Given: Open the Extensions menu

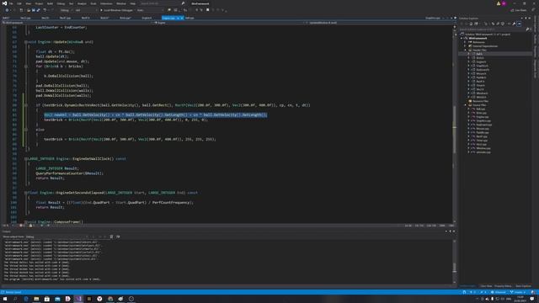Looking at the screenshot, I should (x=106, y=3).
